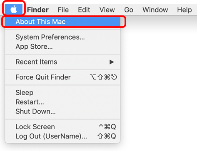The image size is (197, 151).
Task: Choose About This Mac
Action: coord(62,22)
